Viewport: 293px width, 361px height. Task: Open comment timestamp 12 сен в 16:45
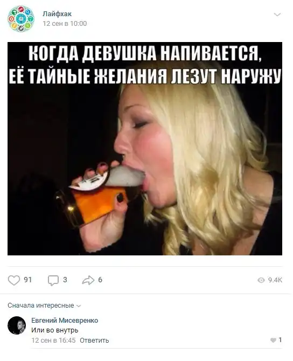pos(53,341)
